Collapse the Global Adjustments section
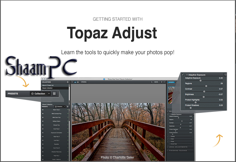This screenshot has width=236, height=162. click(x=168, y=111)
